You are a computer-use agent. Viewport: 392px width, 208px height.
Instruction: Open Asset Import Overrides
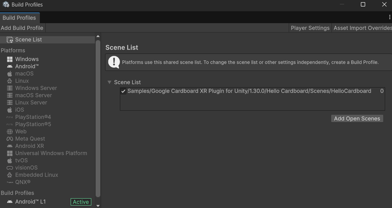click(x=362, y=28)
